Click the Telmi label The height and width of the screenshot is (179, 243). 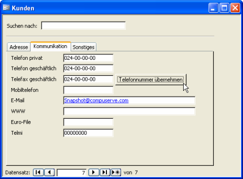17,133
